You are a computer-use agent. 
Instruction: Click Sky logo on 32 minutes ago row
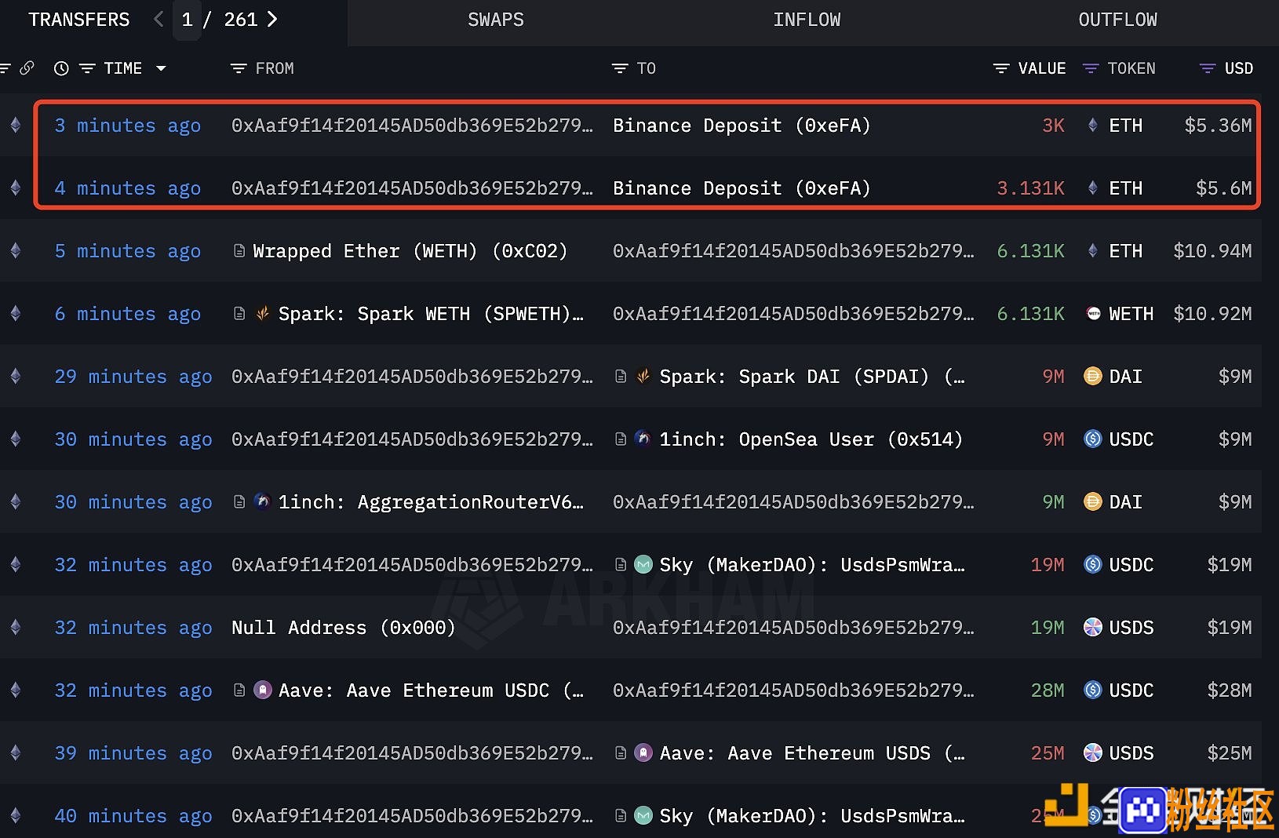click(x=643, y=564)
